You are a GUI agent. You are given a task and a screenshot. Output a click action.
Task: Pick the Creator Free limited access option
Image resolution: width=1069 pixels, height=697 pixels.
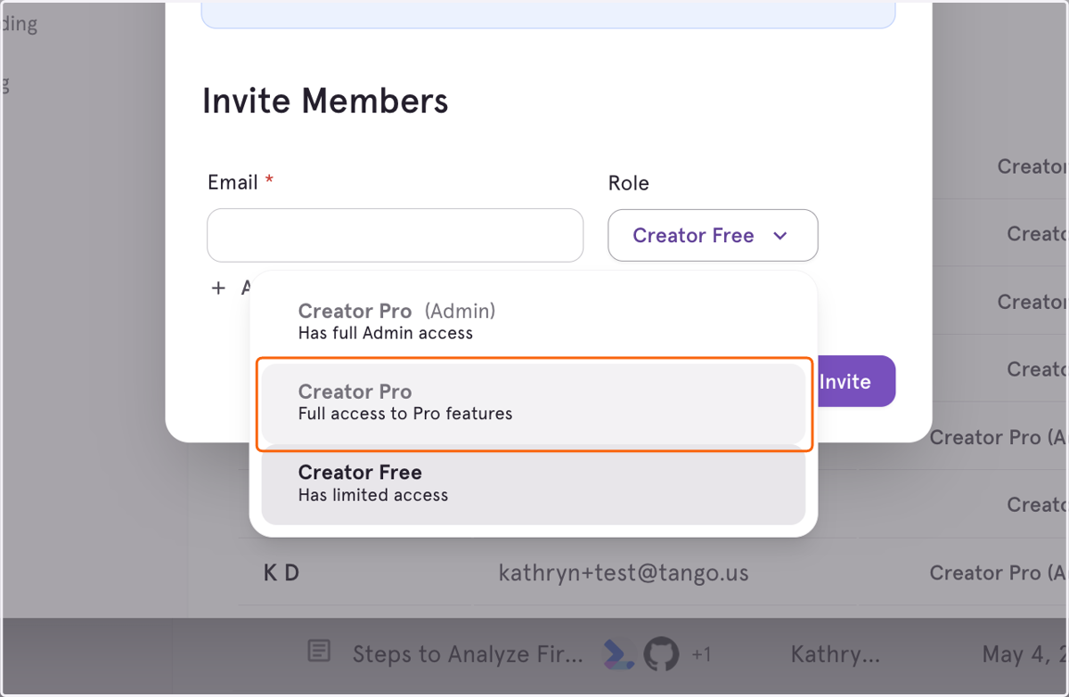click(x=533, y=483)
